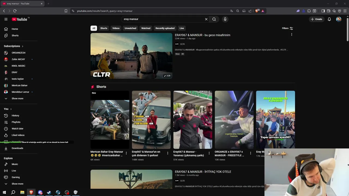Open the browser main menu hamburger
Screen dimensions: 349x196
[345, 11]
